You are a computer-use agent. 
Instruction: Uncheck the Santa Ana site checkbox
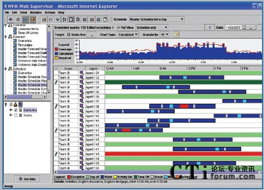16,110
